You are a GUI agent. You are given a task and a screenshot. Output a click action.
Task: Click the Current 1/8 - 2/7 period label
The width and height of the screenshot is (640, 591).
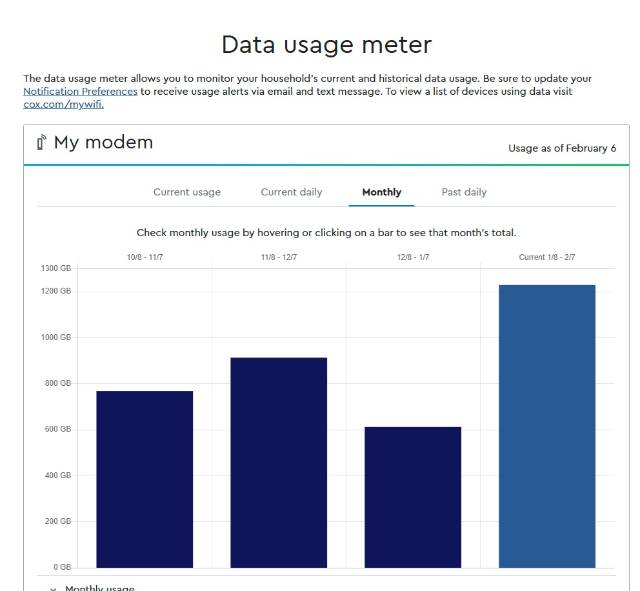tap(546, 257)
